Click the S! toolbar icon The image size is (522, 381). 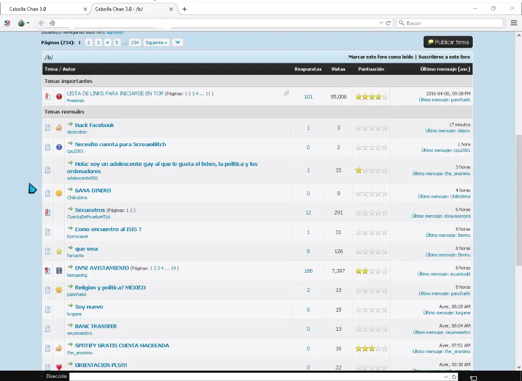tap(7, 23)
